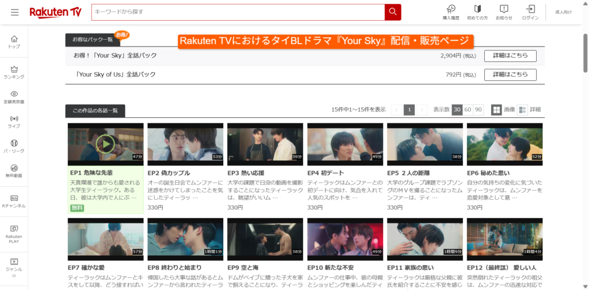Screen dimensions: 589x290
Task: Click the Rakuten TV logo
Action: pos(56,13)
